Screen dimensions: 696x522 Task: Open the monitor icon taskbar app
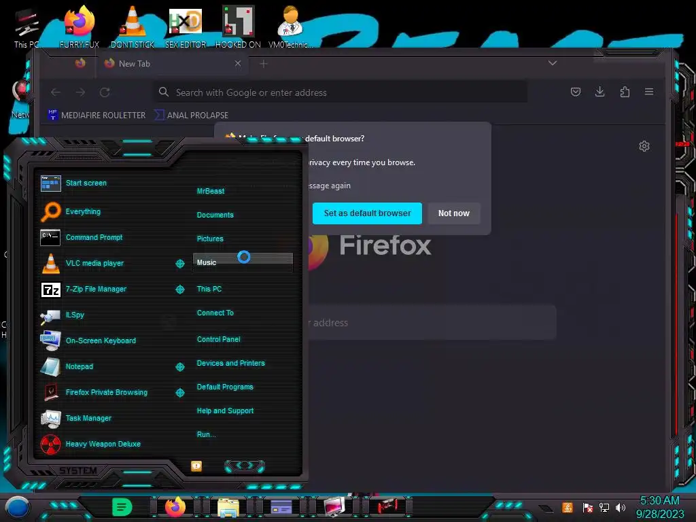point(334,507)
